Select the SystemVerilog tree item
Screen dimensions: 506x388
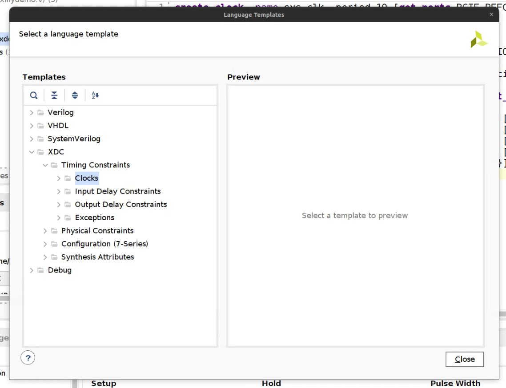74,139
